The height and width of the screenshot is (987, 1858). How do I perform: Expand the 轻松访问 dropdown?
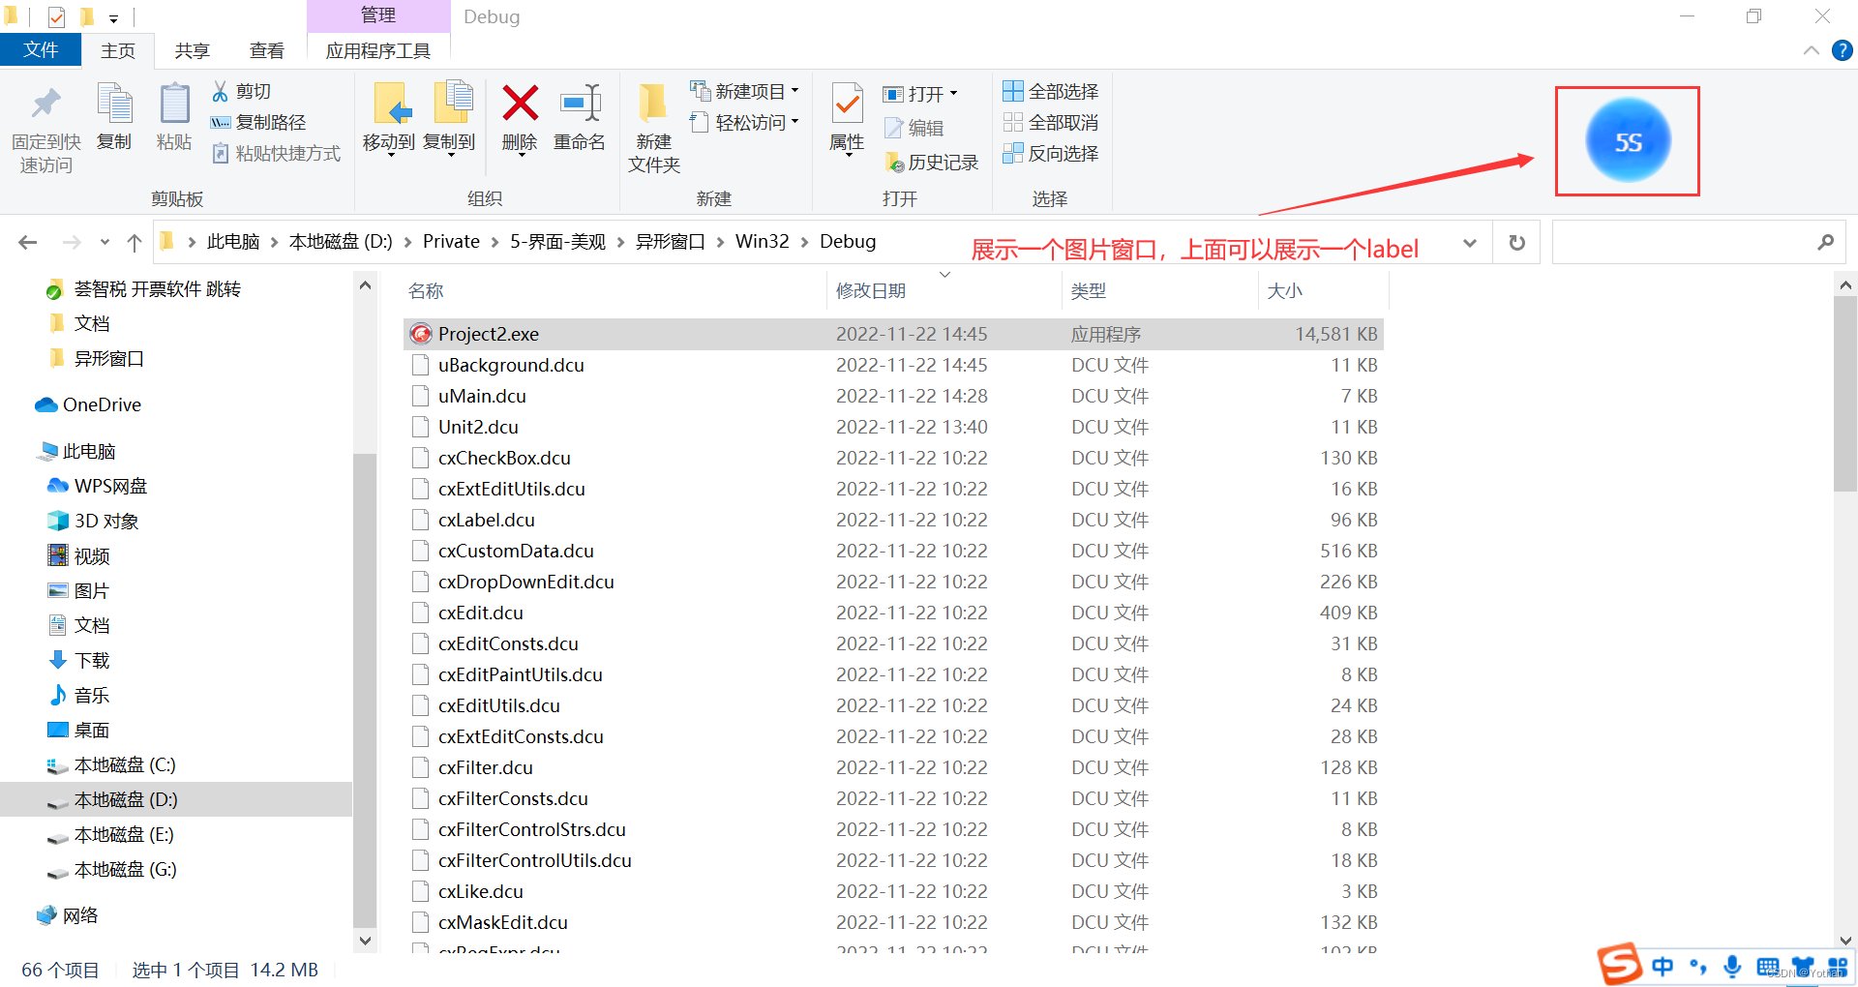[x=795, y=122]
